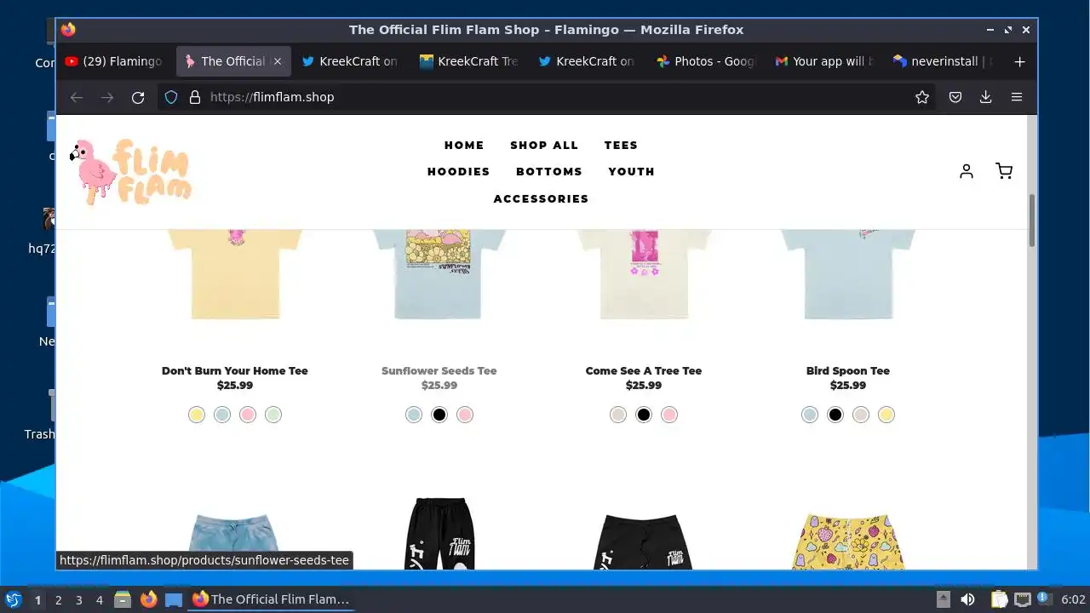Select black swatch for Come See A Tree Tee
1090x613 pixels.
pyautogui.click(x=644, y=415)
